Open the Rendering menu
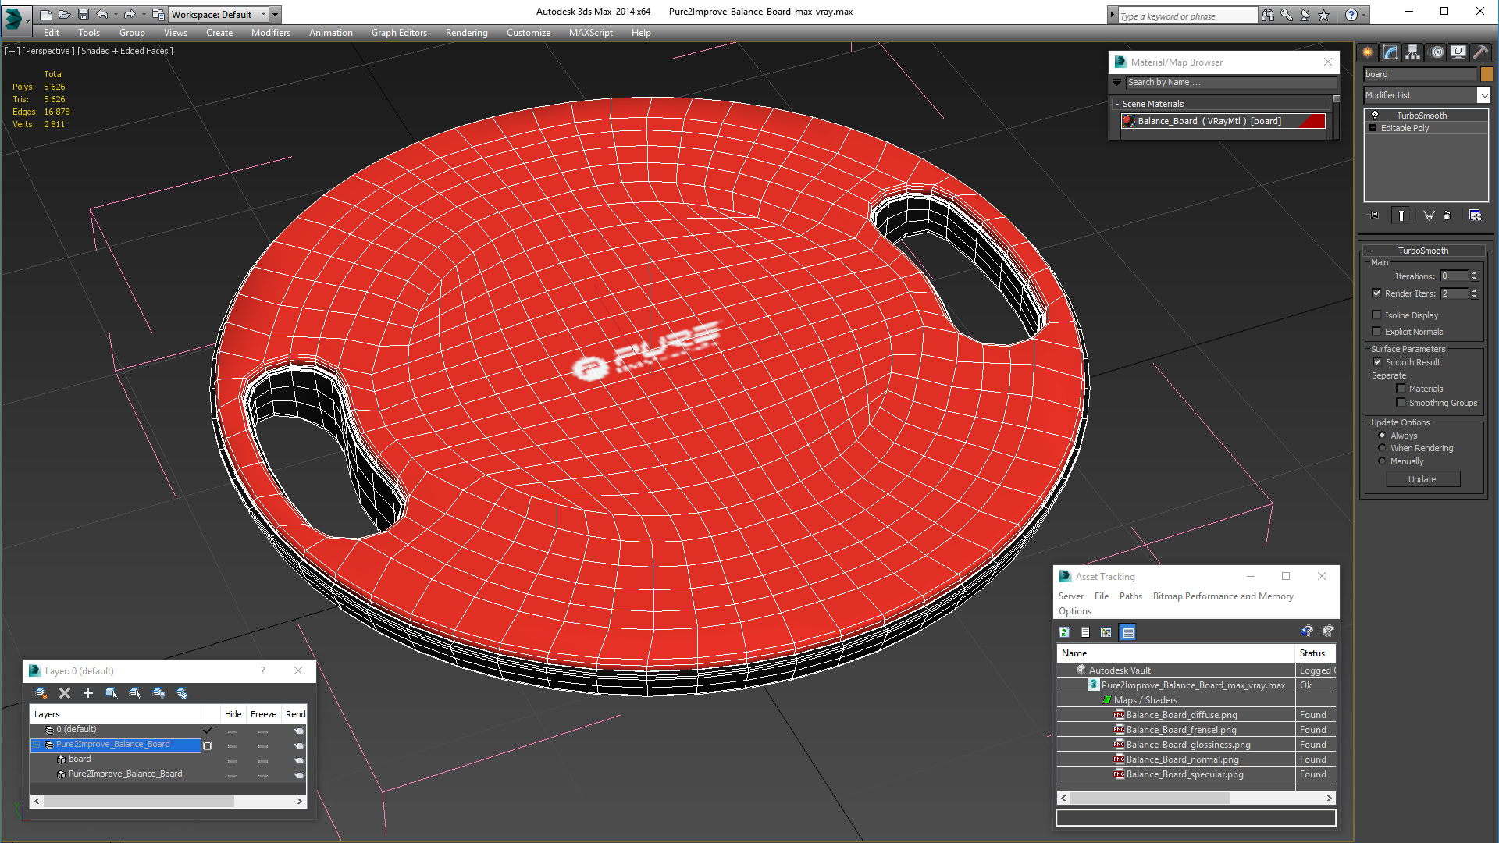 coord(466,33)
